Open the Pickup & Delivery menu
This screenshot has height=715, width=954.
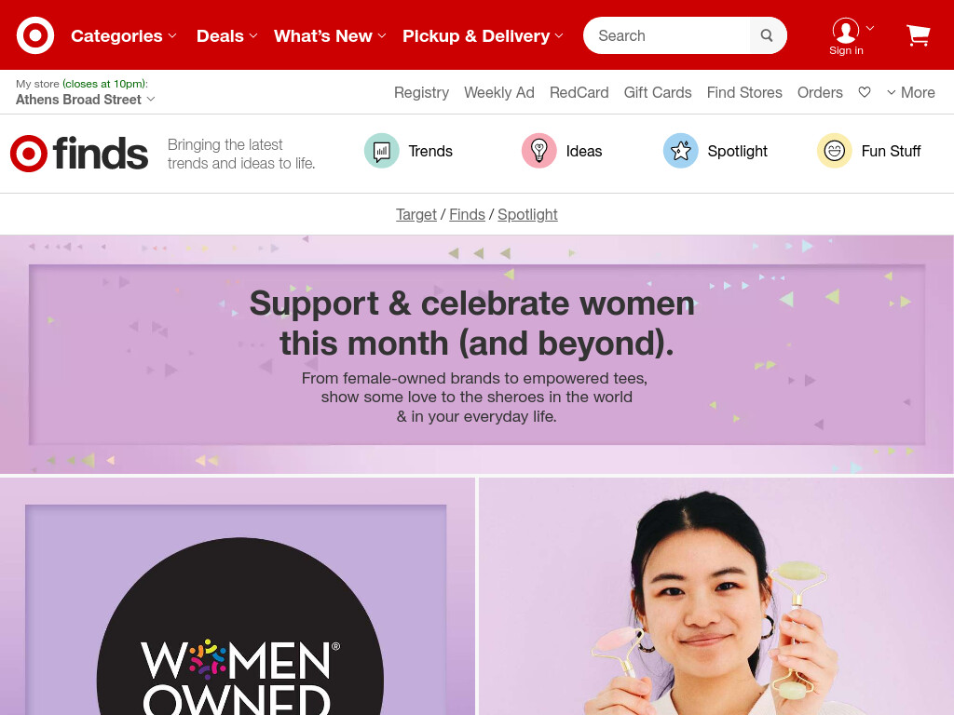[483, 36]
